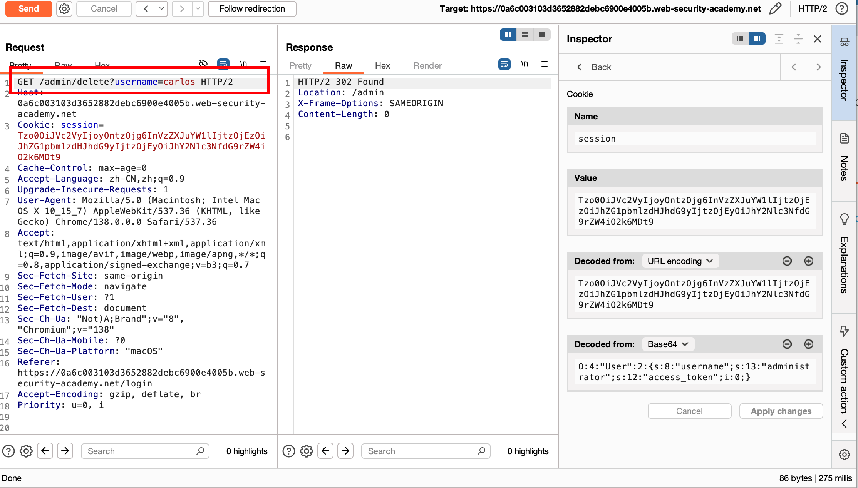Click the request settings gear next to Send
858x488 pixels.
pyautogui.click(x=64, y=8)
